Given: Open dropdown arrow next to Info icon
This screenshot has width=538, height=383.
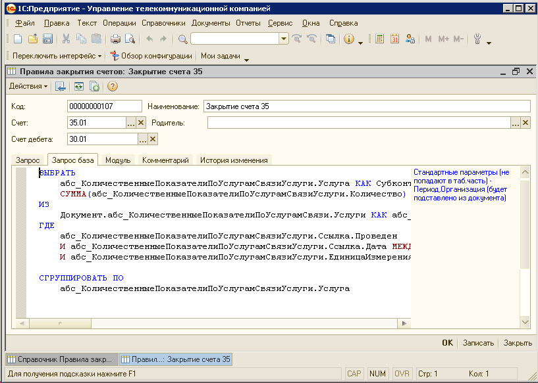Looking at the screenshot, I should [x=360, y=43].
